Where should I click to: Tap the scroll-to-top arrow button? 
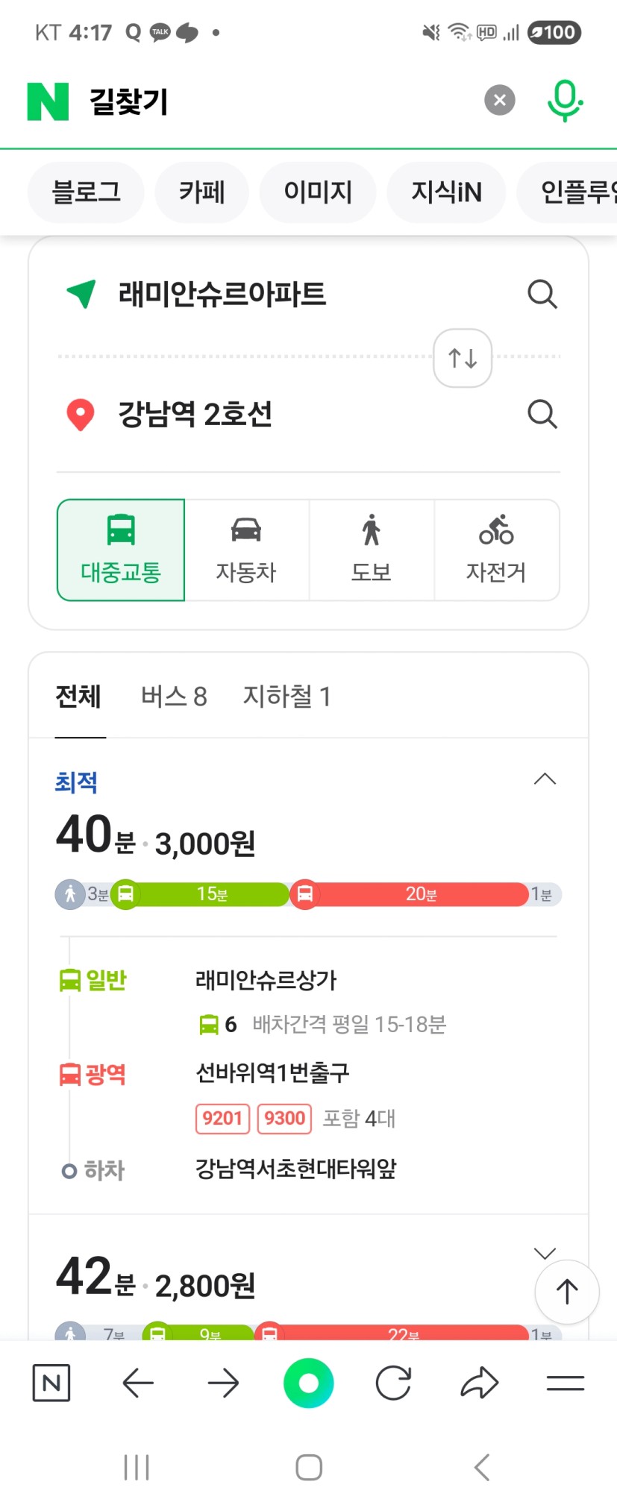click(567, 1292)
